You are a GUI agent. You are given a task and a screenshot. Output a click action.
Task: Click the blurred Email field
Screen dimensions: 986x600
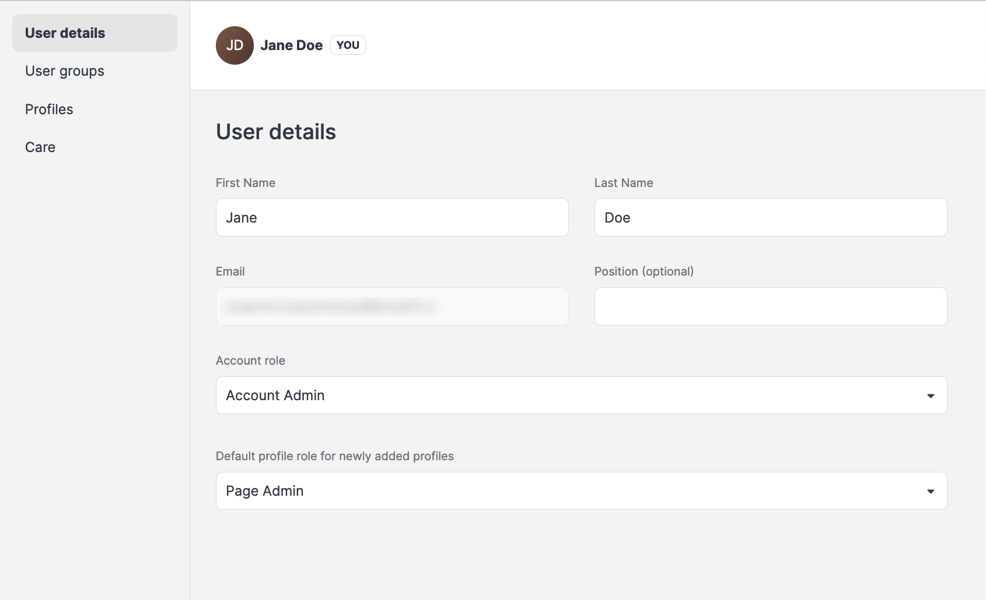tap(392, 306)
